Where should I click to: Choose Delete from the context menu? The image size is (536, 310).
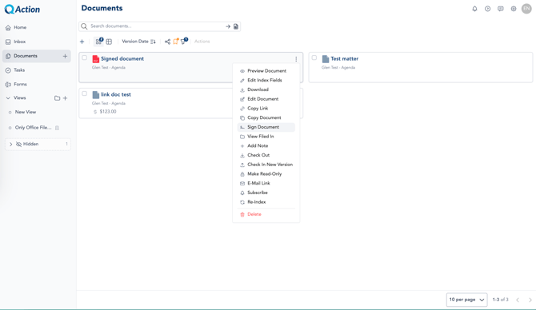coord(266,214)
